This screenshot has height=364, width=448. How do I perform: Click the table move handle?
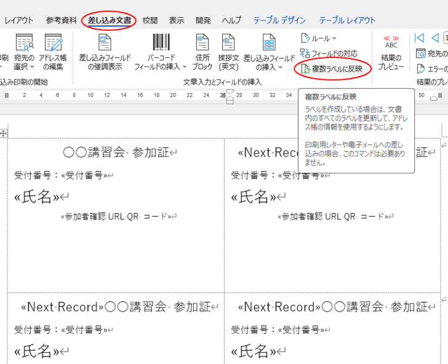click(4, 133)
